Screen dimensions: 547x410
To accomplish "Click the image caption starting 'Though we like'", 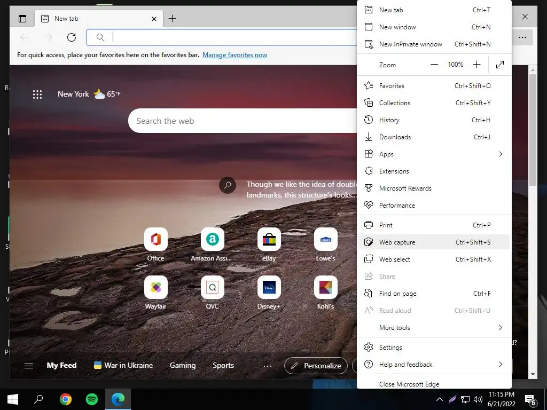I will (302, 190).
